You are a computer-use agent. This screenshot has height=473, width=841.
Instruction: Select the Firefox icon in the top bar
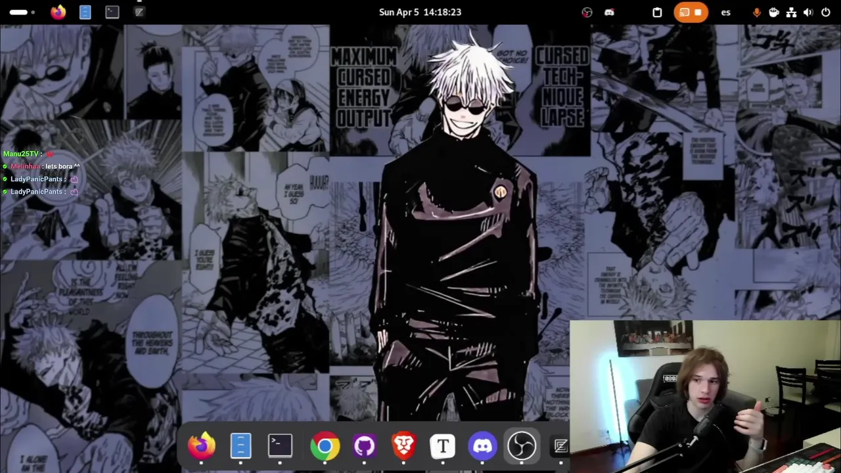(58, 12)
